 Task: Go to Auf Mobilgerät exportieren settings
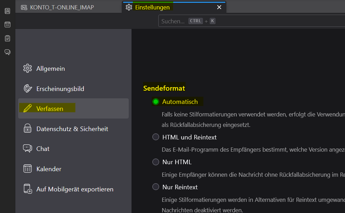pos(75,189)
